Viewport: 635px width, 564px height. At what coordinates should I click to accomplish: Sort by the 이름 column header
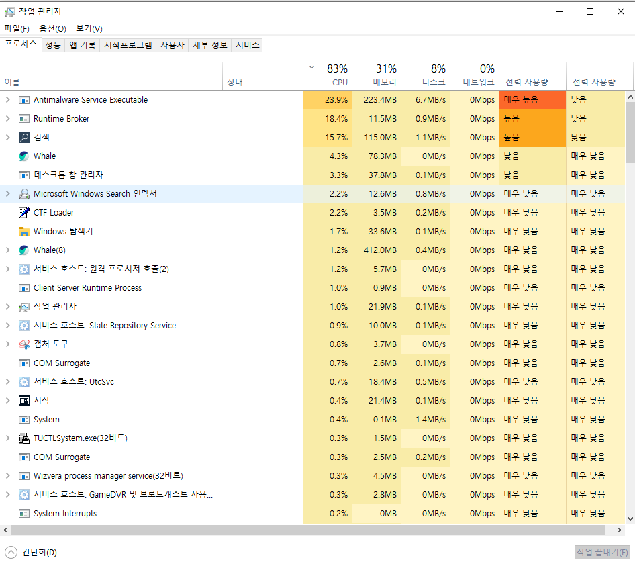click(111, 76)
